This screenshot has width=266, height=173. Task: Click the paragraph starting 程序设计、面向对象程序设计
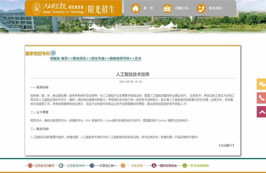click(110, 120)
